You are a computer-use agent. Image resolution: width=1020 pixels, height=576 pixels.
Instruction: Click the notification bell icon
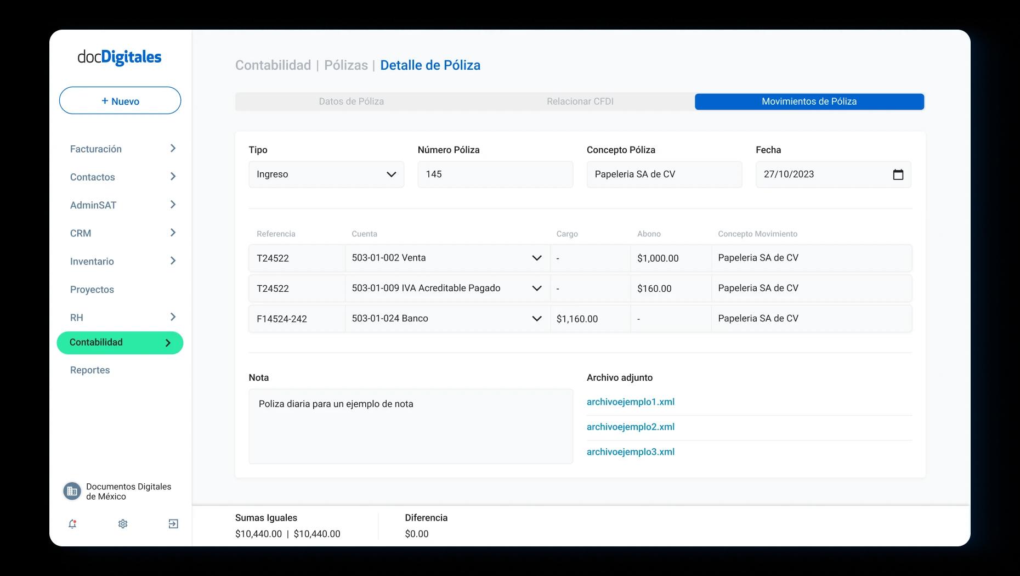click(x=72, y=524)
